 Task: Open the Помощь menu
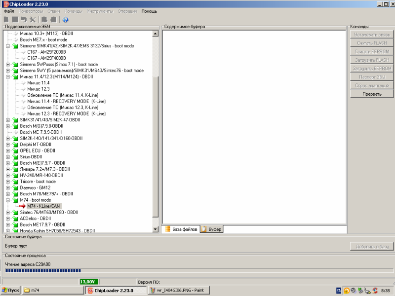coord(149,11)
